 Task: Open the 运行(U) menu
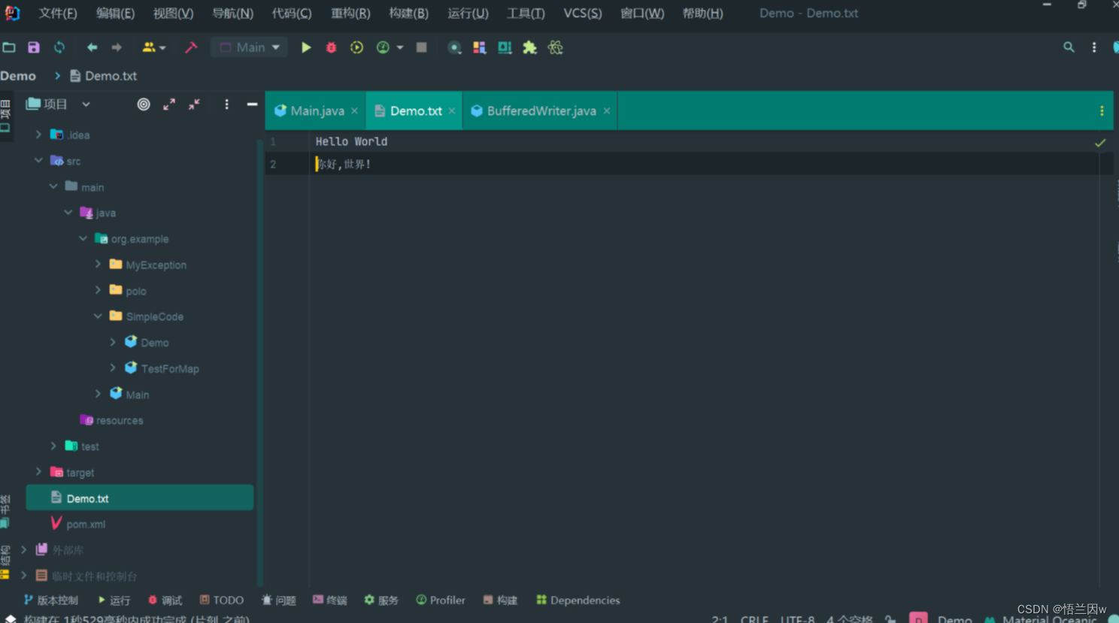point(468,14)
